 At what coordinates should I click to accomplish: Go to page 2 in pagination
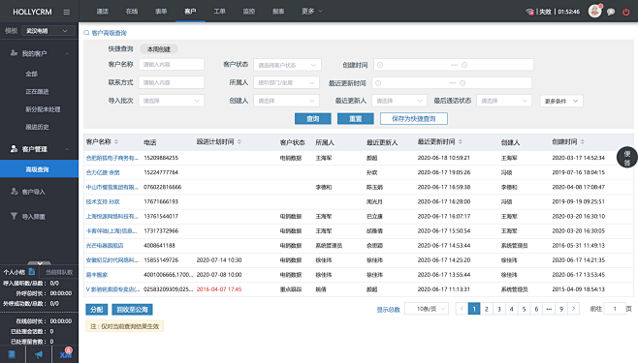(x=486, y=309)
